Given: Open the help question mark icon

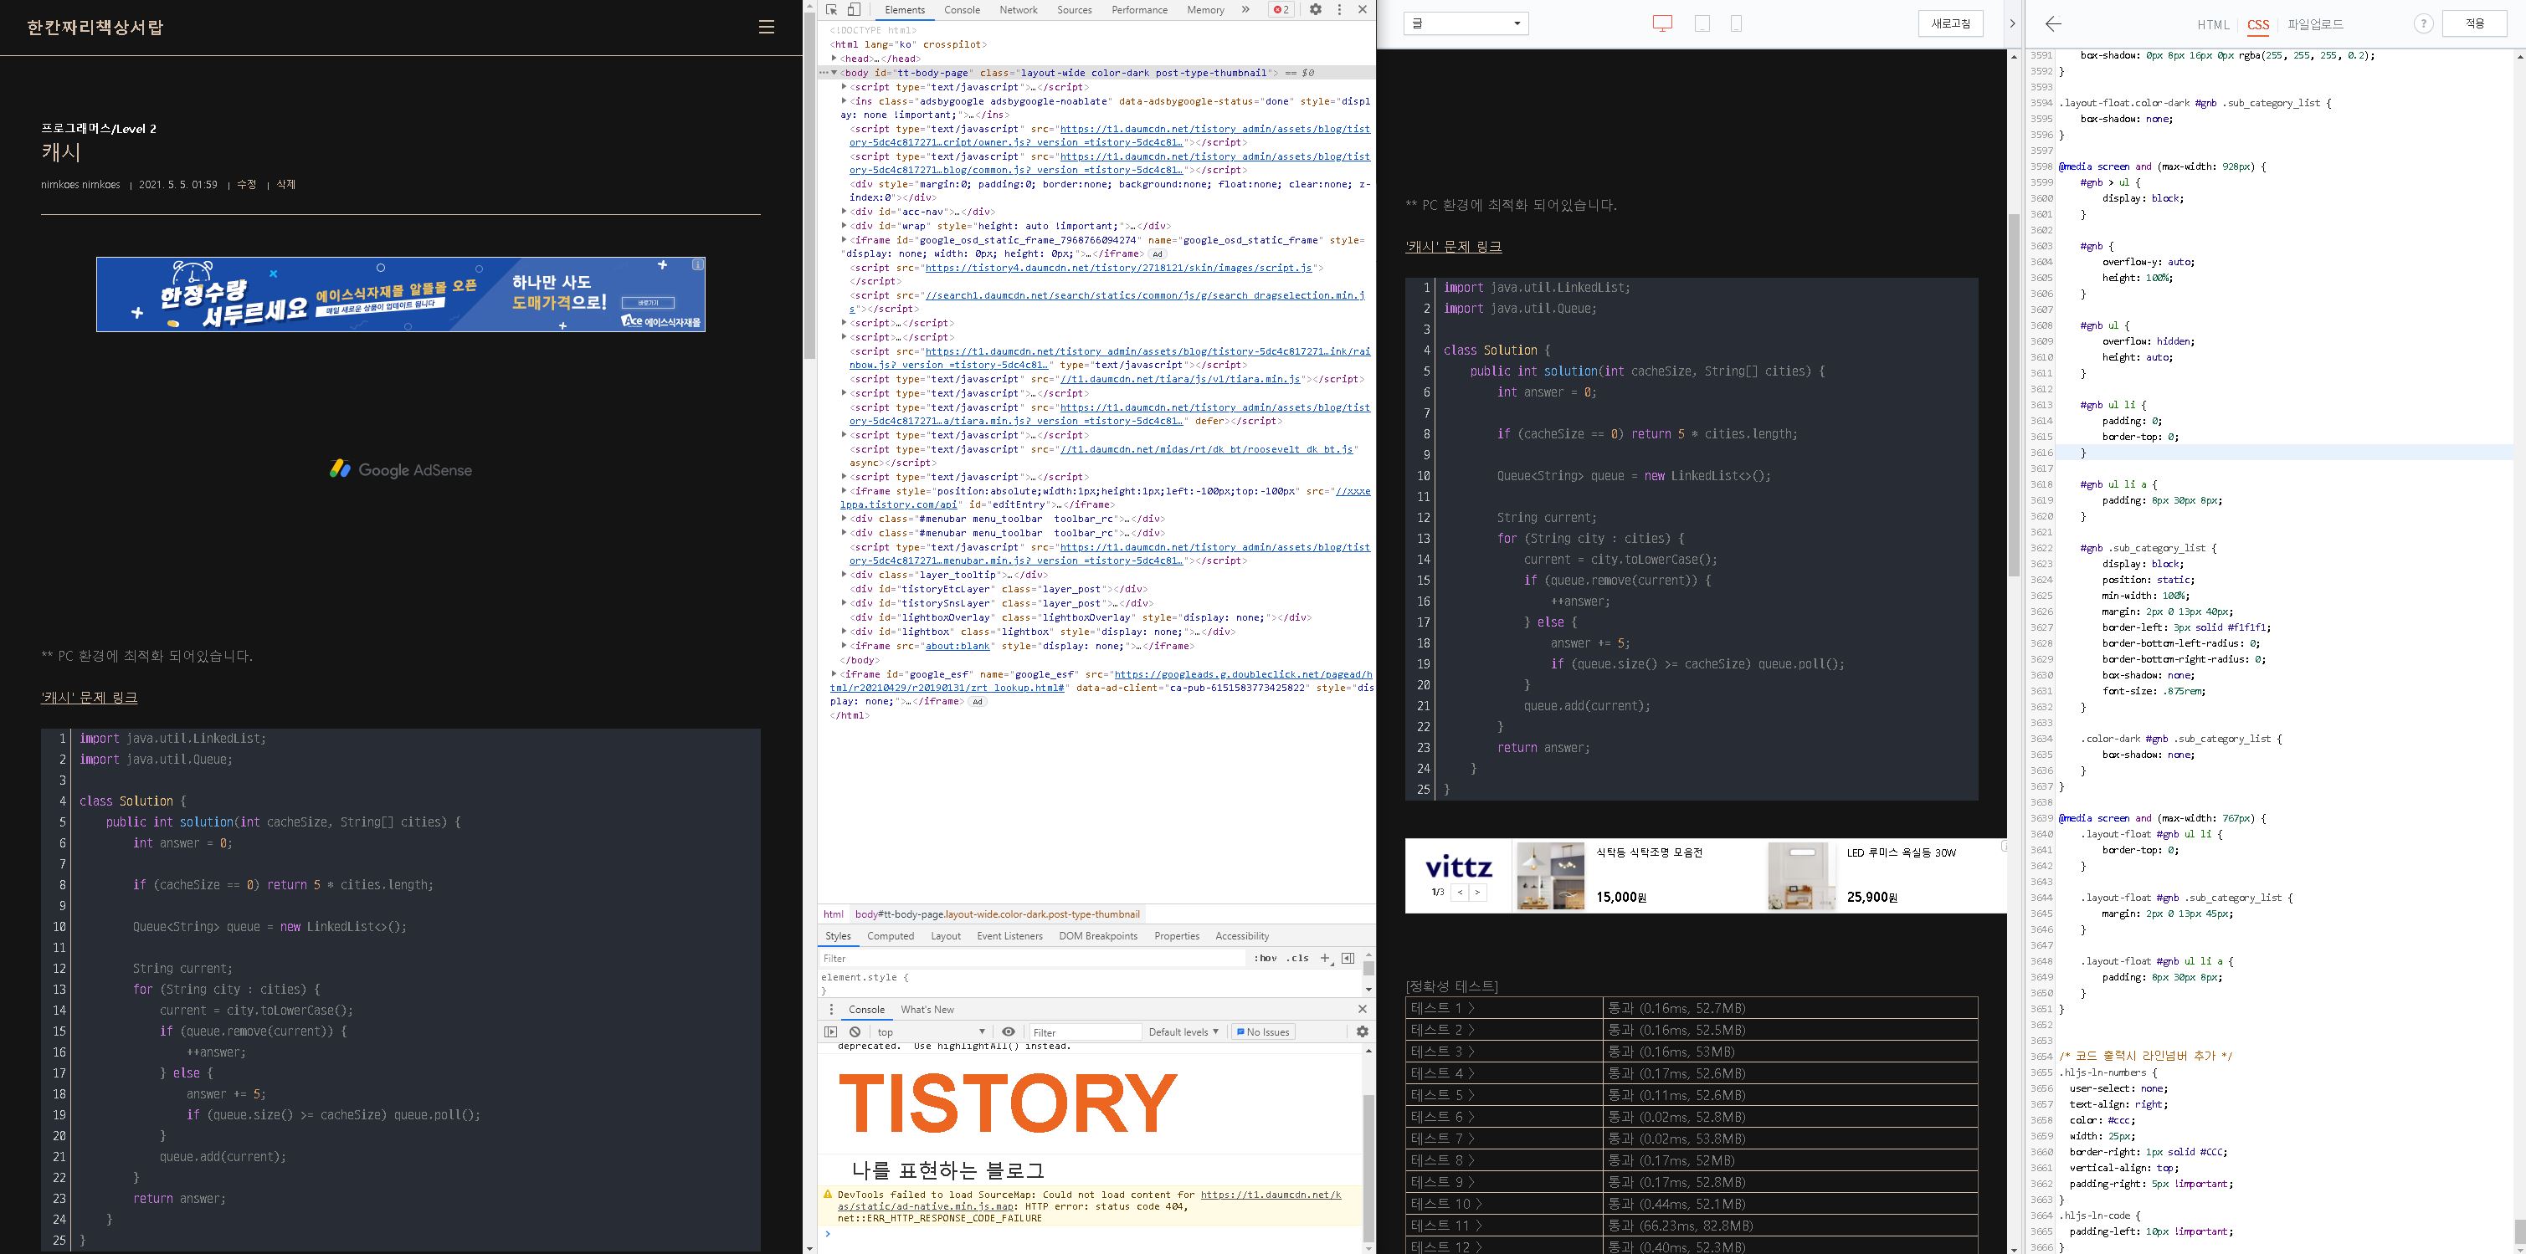Looking at the screenshot, I should (2423, 24).
